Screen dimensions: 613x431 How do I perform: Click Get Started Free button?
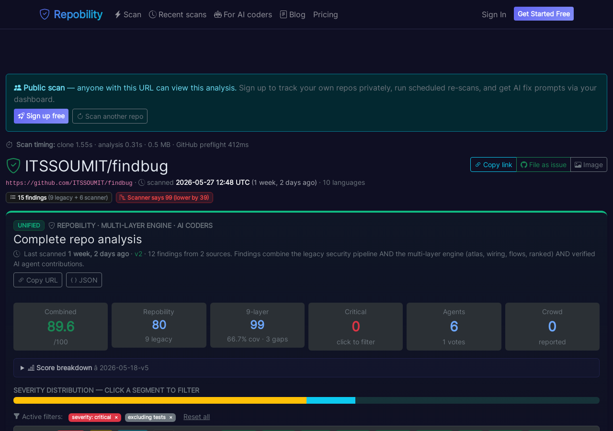(544, 14)
